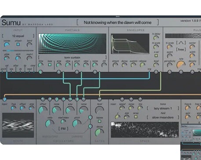Click the hi delay knob in Envelopes
This screenshot has width=201, height=160.
pyautogui.click(x=156, y=38)
